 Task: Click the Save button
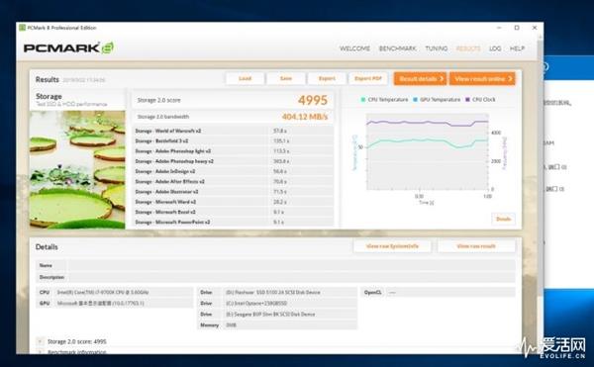click(x=286, y=79)
